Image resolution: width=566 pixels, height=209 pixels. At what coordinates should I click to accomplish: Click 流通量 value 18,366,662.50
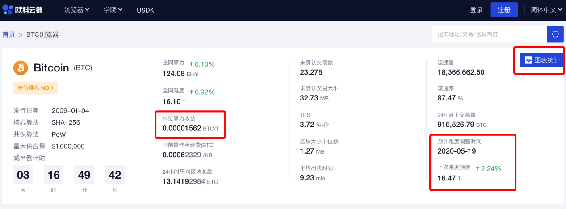click(x=461, y=72)
